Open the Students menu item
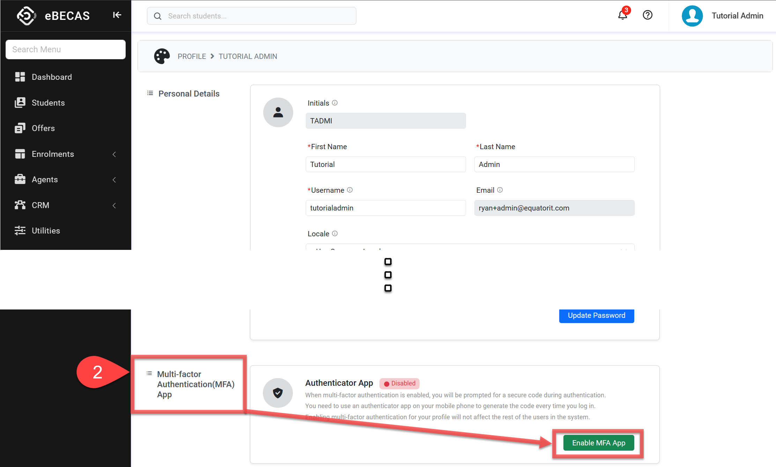The width and height of the screenshot is (776, 467). (48, 103)
